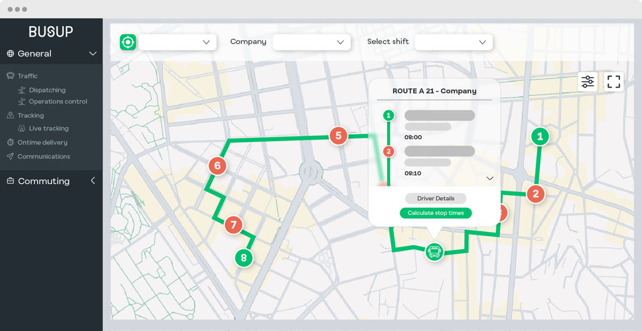
Task: Toggle fullscreen map view
Action: pyautogui.click(x=614, y=81)
